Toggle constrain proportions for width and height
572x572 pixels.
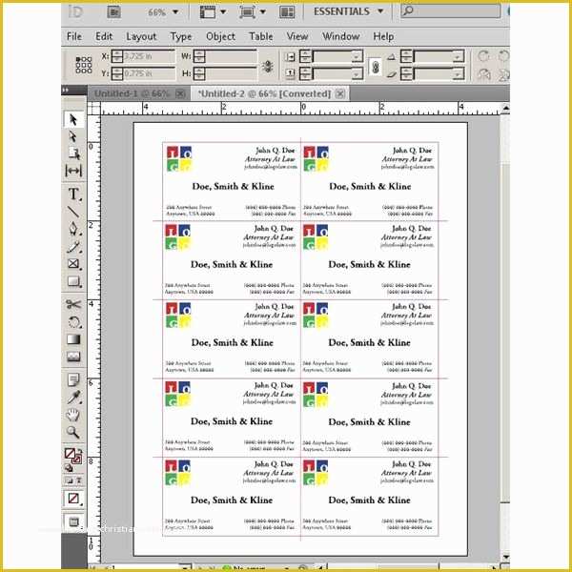click(x=267, y=67)
